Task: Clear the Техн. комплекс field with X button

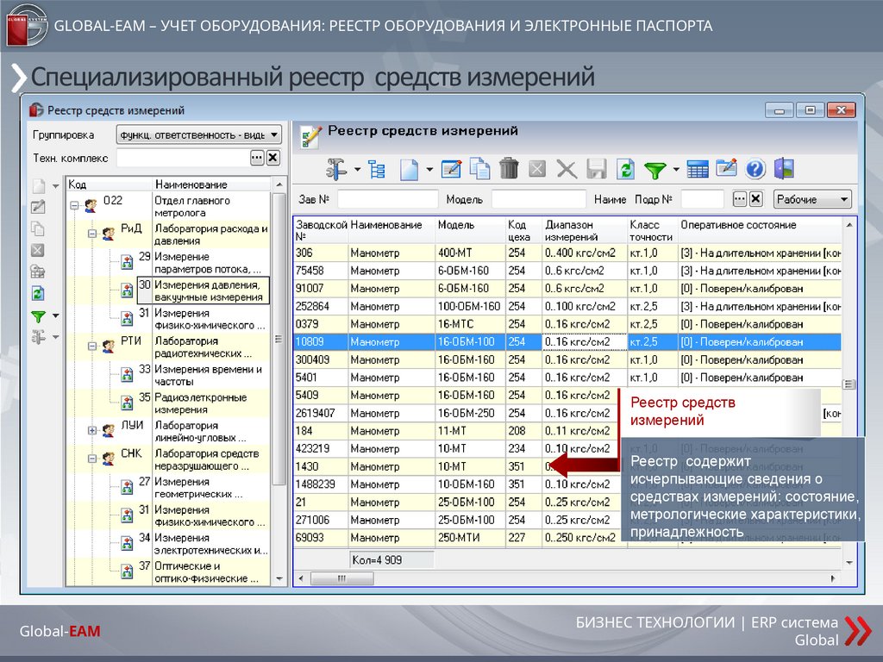Action: coord(272,158)
